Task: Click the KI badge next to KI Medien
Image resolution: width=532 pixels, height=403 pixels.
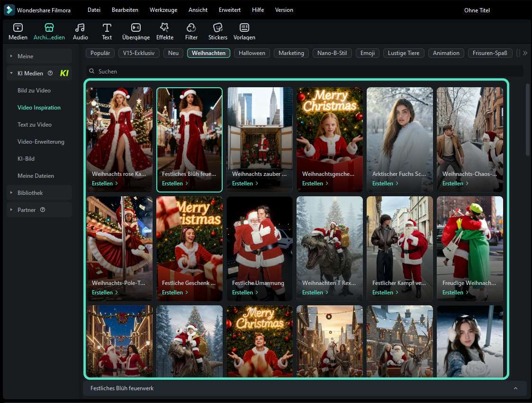Action: coord(64,73)
